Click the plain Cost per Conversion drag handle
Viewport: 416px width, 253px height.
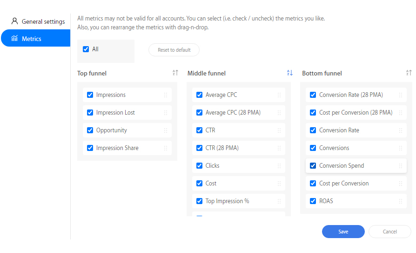coord(401,184)
